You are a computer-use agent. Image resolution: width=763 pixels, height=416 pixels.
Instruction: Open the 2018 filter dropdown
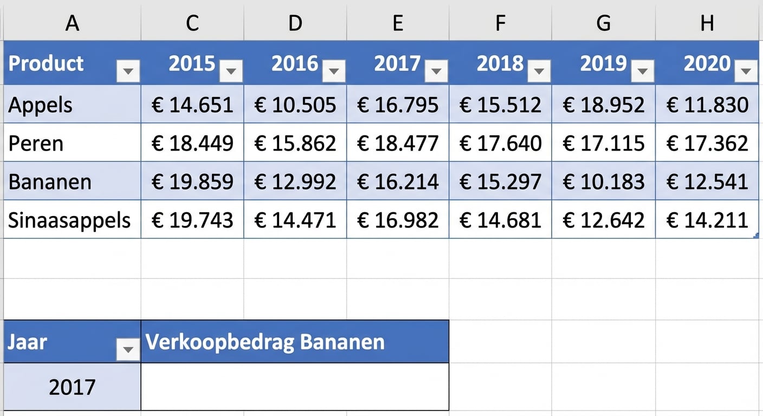click(x=539, y=71)
